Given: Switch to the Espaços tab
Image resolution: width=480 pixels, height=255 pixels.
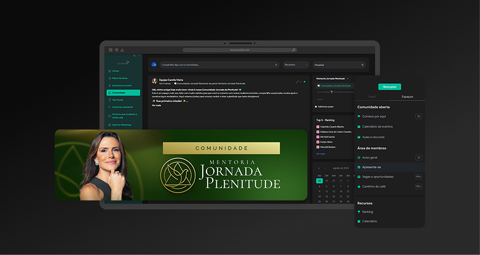Looking at the screenshot, I should pyautogui.click(x=407, y=97).
